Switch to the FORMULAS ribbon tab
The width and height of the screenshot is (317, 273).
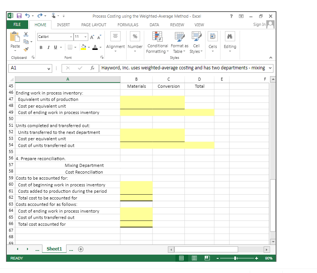coord(128,24)
